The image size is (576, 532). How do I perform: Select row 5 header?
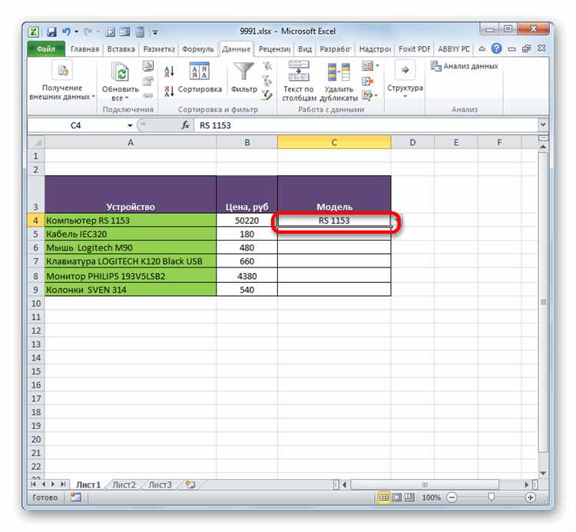tap(35, 234)
